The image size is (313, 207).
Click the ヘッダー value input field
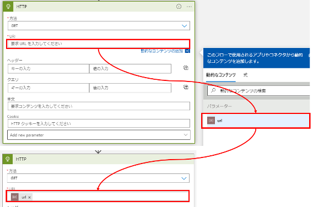(x=130, y=69)
